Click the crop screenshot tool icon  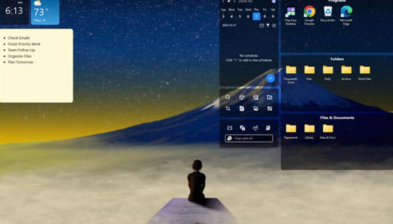[227, 109]
